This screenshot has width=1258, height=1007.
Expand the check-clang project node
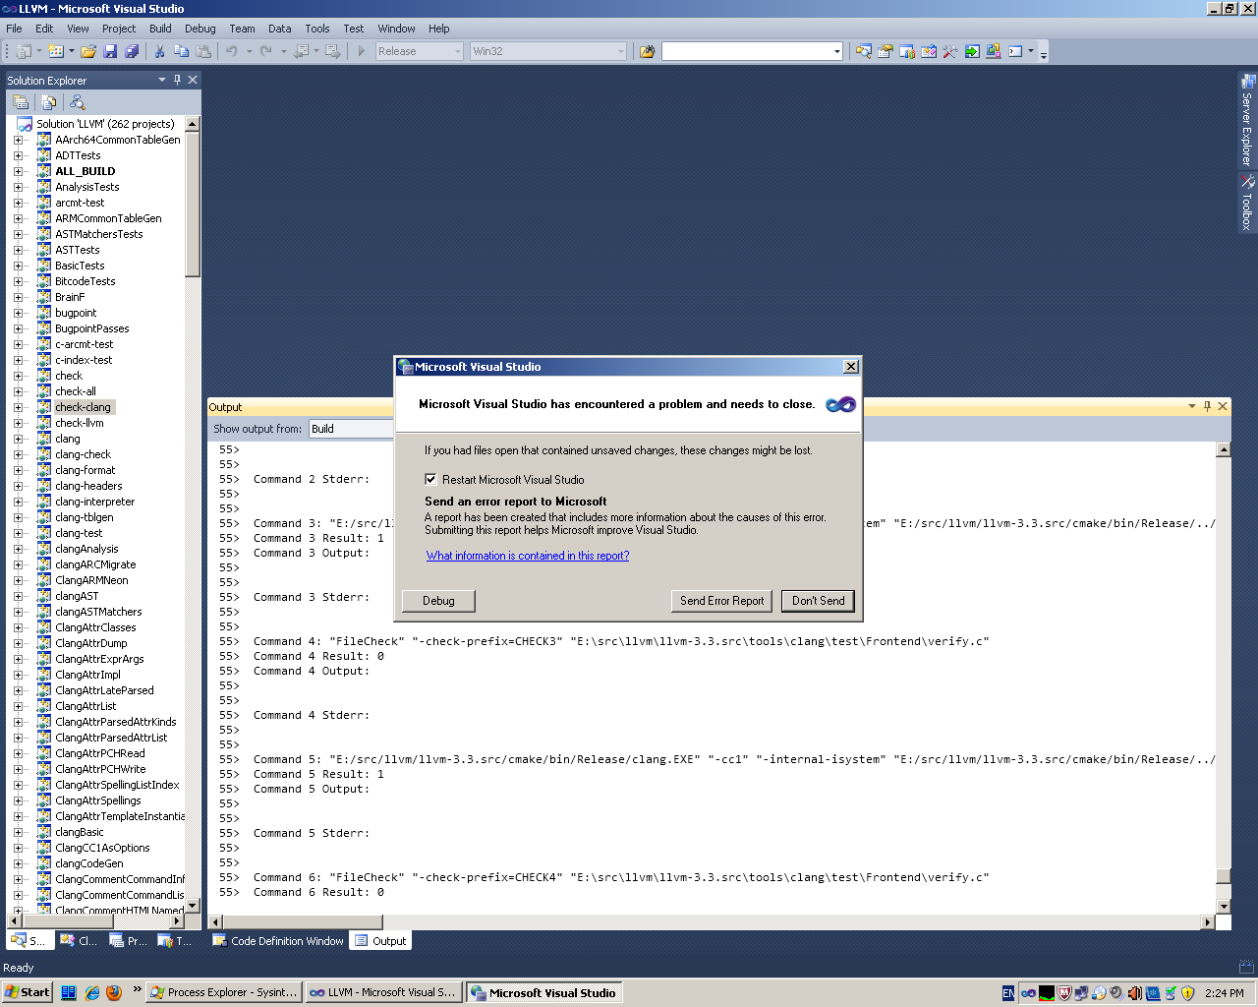click(x=18, y=407)
